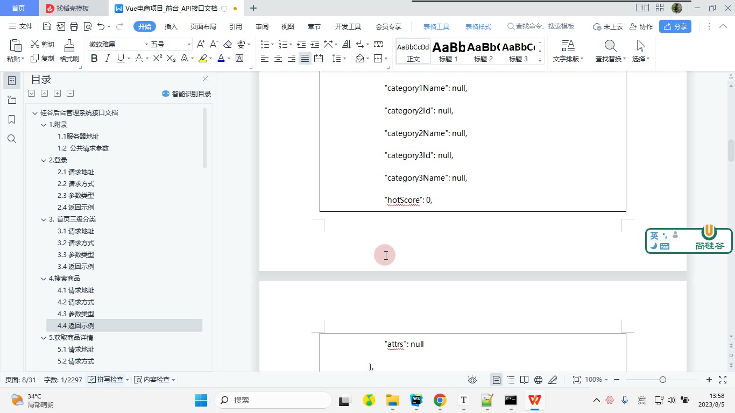This screenshot has height=413, width=735.
Task: Switch to web layout view icon
Action: pyautogui.click(x=538, y=380)
